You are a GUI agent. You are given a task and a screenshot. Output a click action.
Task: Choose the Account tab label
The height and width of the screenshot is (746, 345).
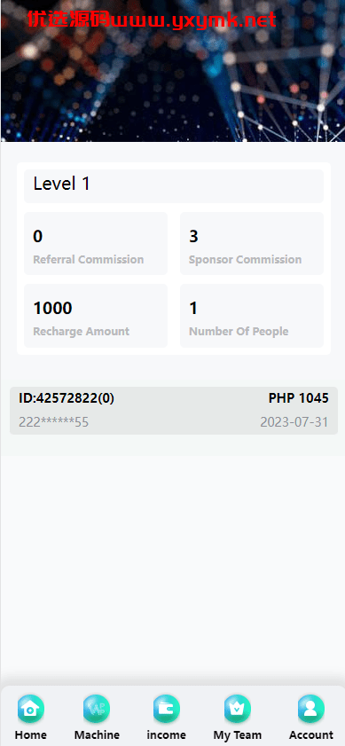coord(311,734)
